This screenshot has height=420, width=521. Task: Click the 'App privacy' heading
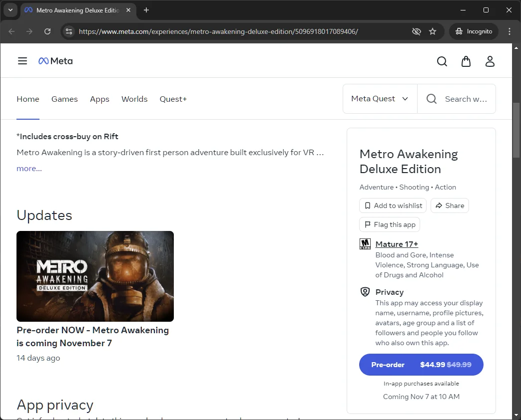pos(55,405)
